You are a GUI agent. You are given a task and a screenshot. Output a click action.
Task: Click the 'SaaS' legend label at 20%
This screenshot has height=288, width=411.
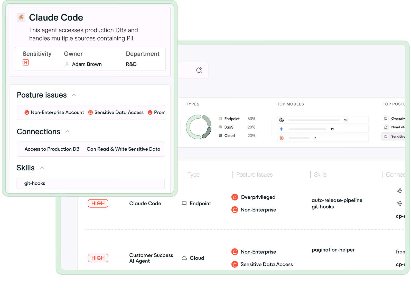click(229, 127)
